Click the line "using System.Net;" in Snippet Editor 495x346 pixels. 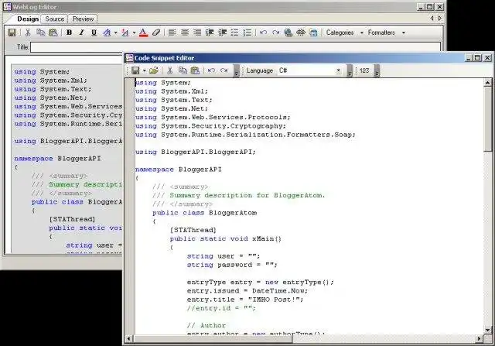172,108
